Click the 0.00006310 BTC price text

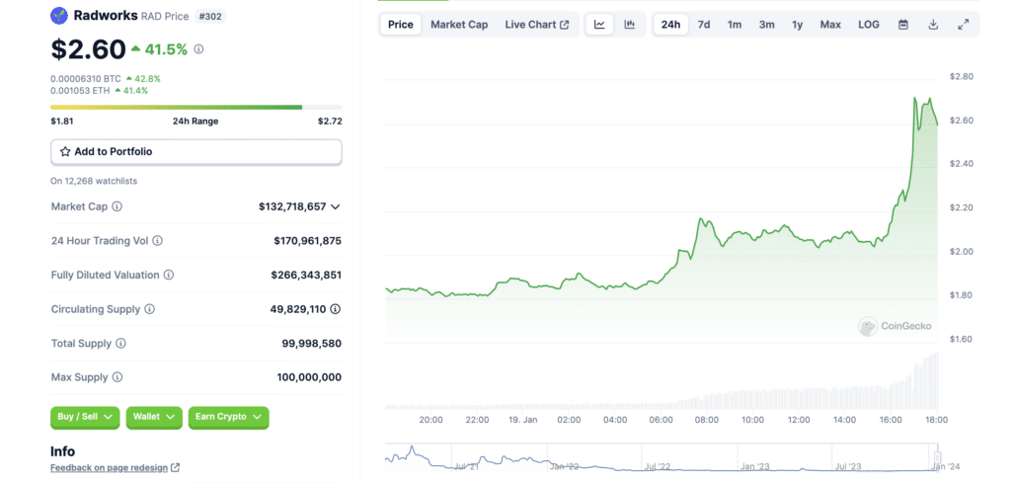click(86, 79)
